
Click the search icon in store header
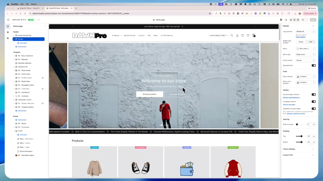click(232, 35)
